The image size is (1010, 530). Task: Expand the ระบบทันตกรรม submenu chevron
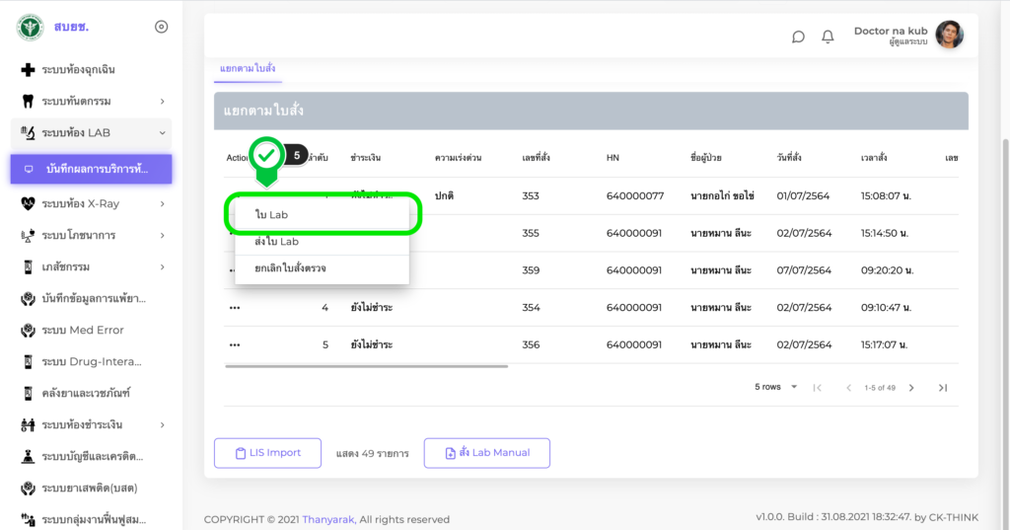point(162,101)
